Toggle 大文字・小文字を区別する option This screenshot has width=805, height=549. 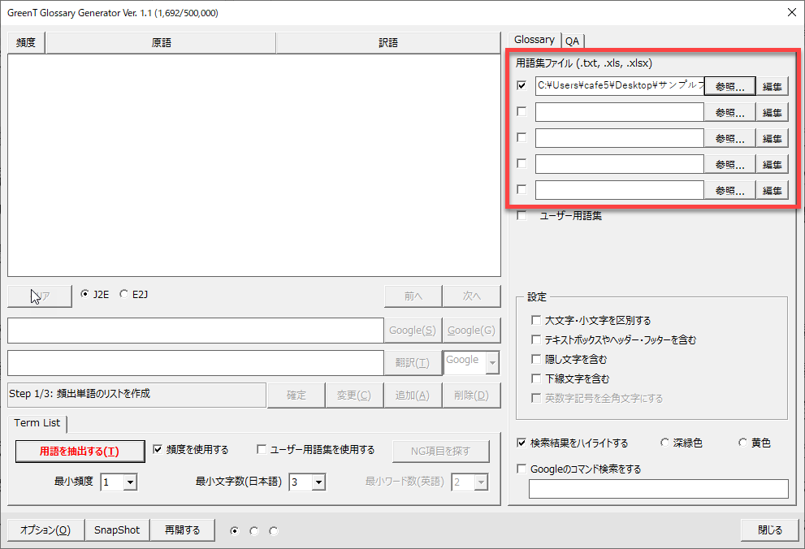pos(536,320)
